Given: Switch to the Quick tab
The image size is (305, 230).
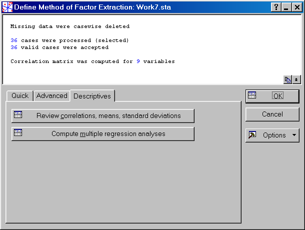Looking at the screenshot, I should point(20,95).
